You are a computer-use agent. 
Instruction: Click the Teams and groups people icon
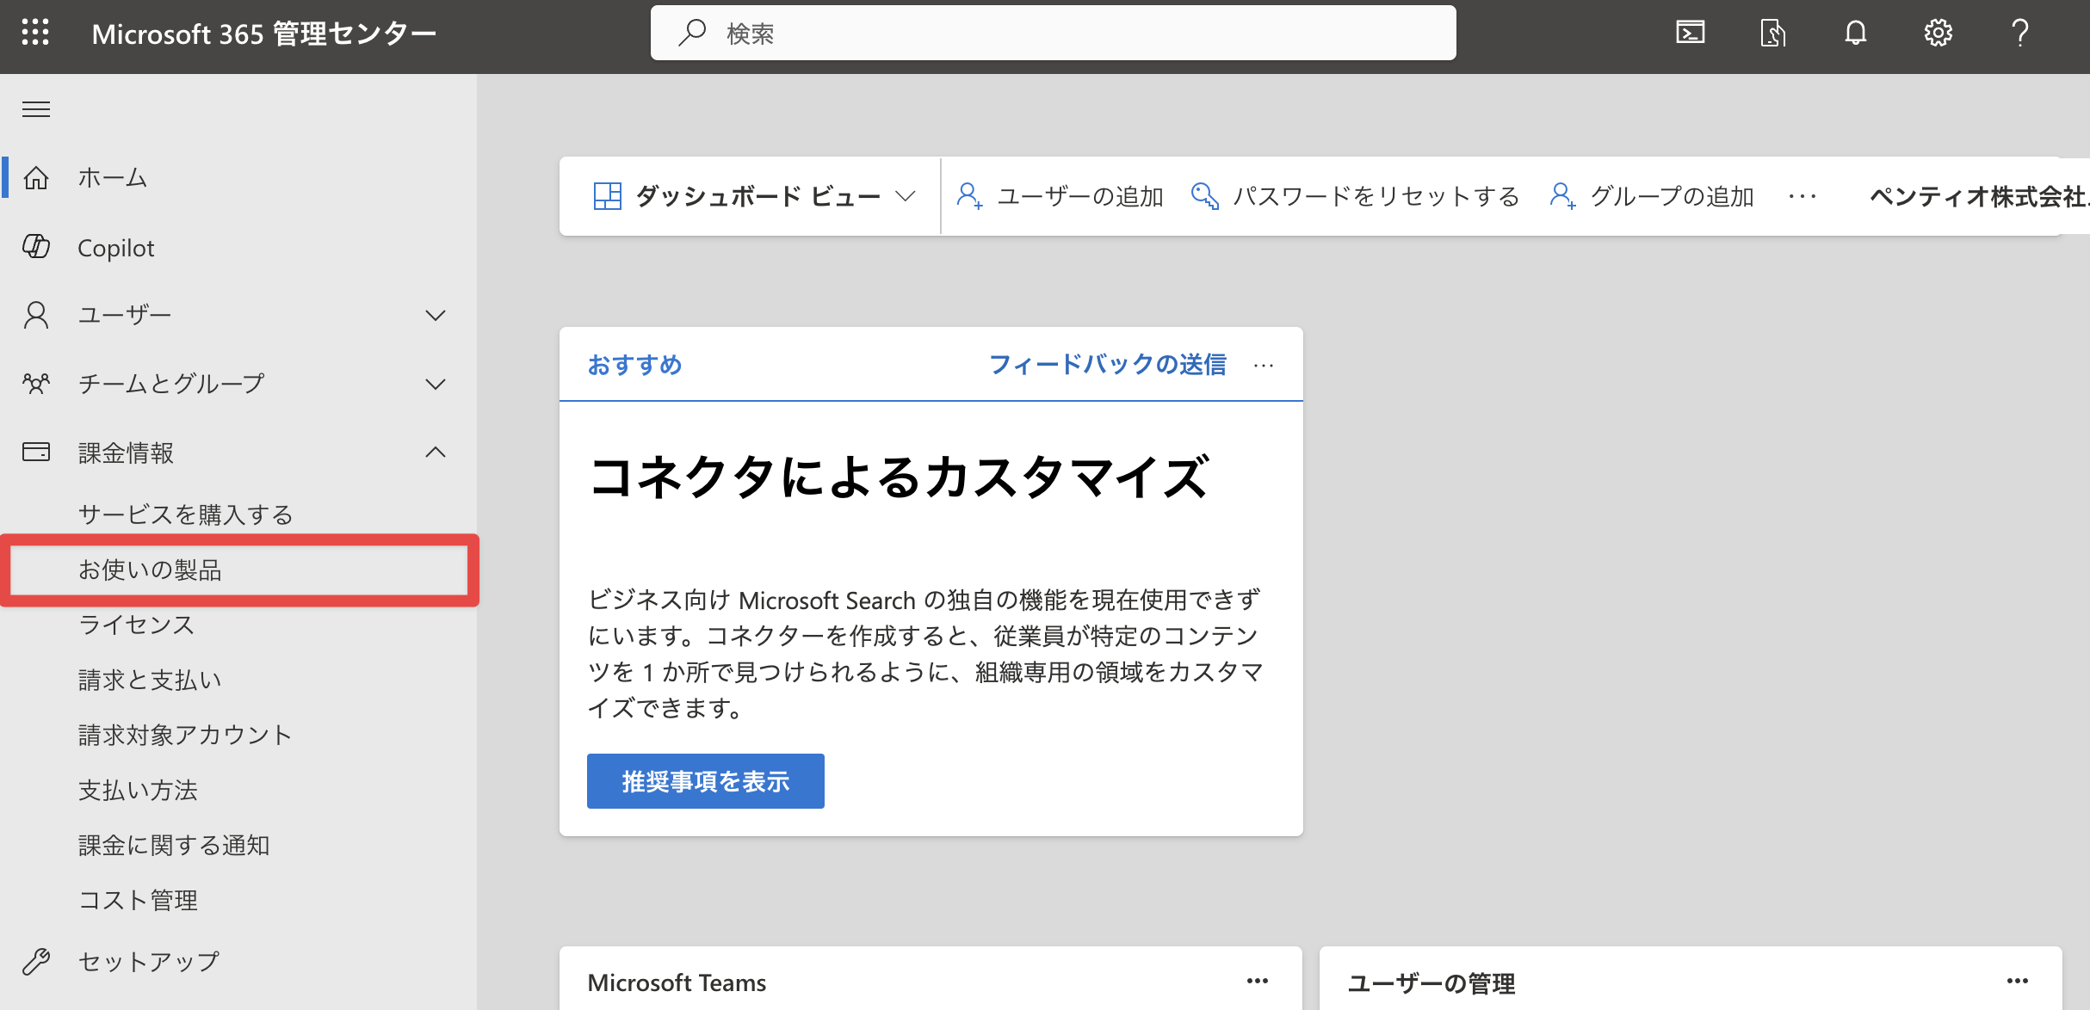pyautogui.click(x=36, y=384)
